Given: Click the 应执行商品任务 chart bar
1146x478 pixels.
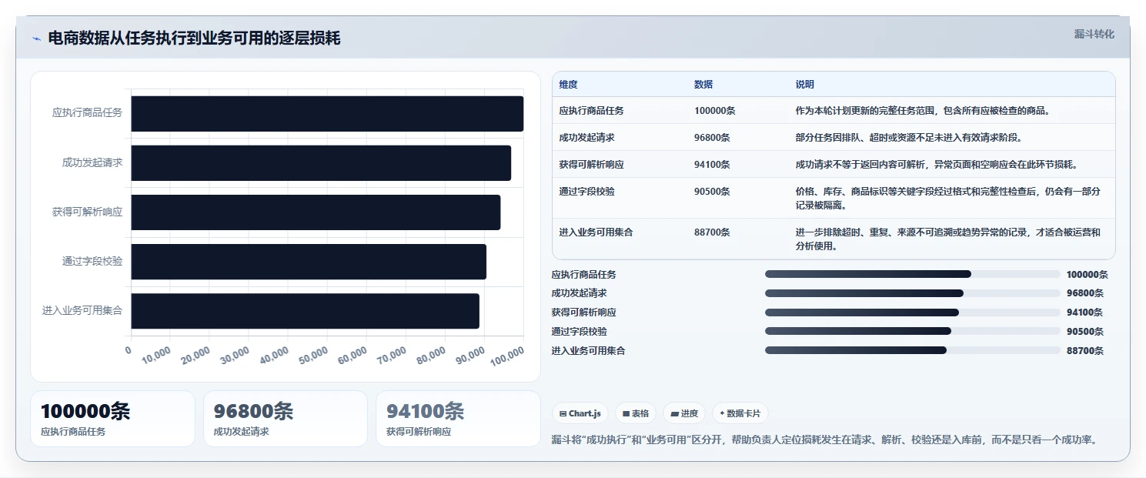Looking at the screenshot, I should click(x=327, y=113).
